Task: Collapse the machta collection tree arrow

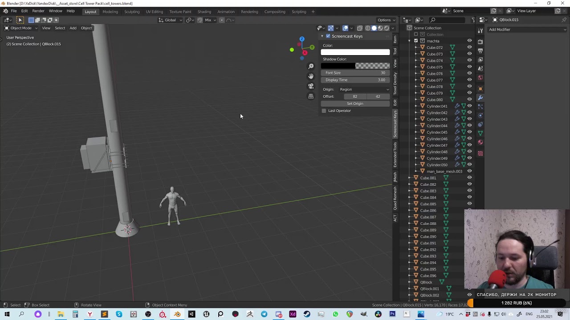Action: tap(410, 41)
